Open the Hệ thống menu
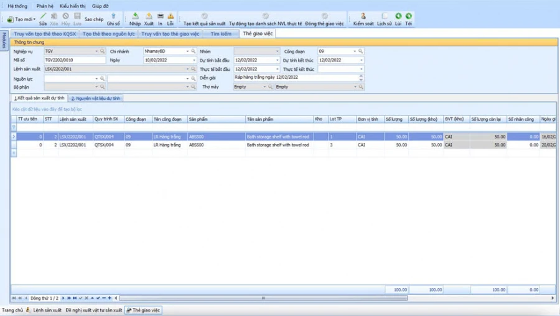The width and height of the screenshot is (560, 316). pos(17,6)
